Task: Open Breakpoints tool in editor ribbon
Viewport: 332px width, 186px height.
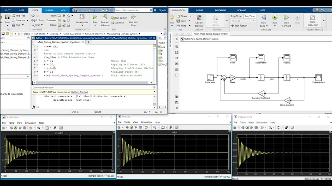Action: pos(82,17)
